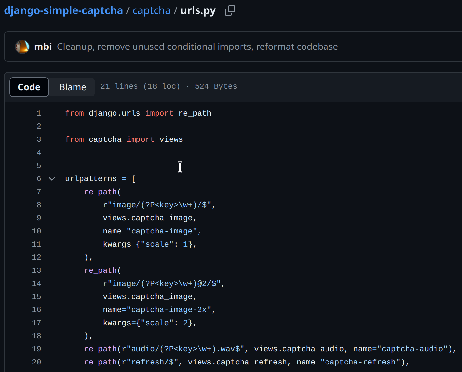
Task: Select line number 7
Action: click(39, 192)
